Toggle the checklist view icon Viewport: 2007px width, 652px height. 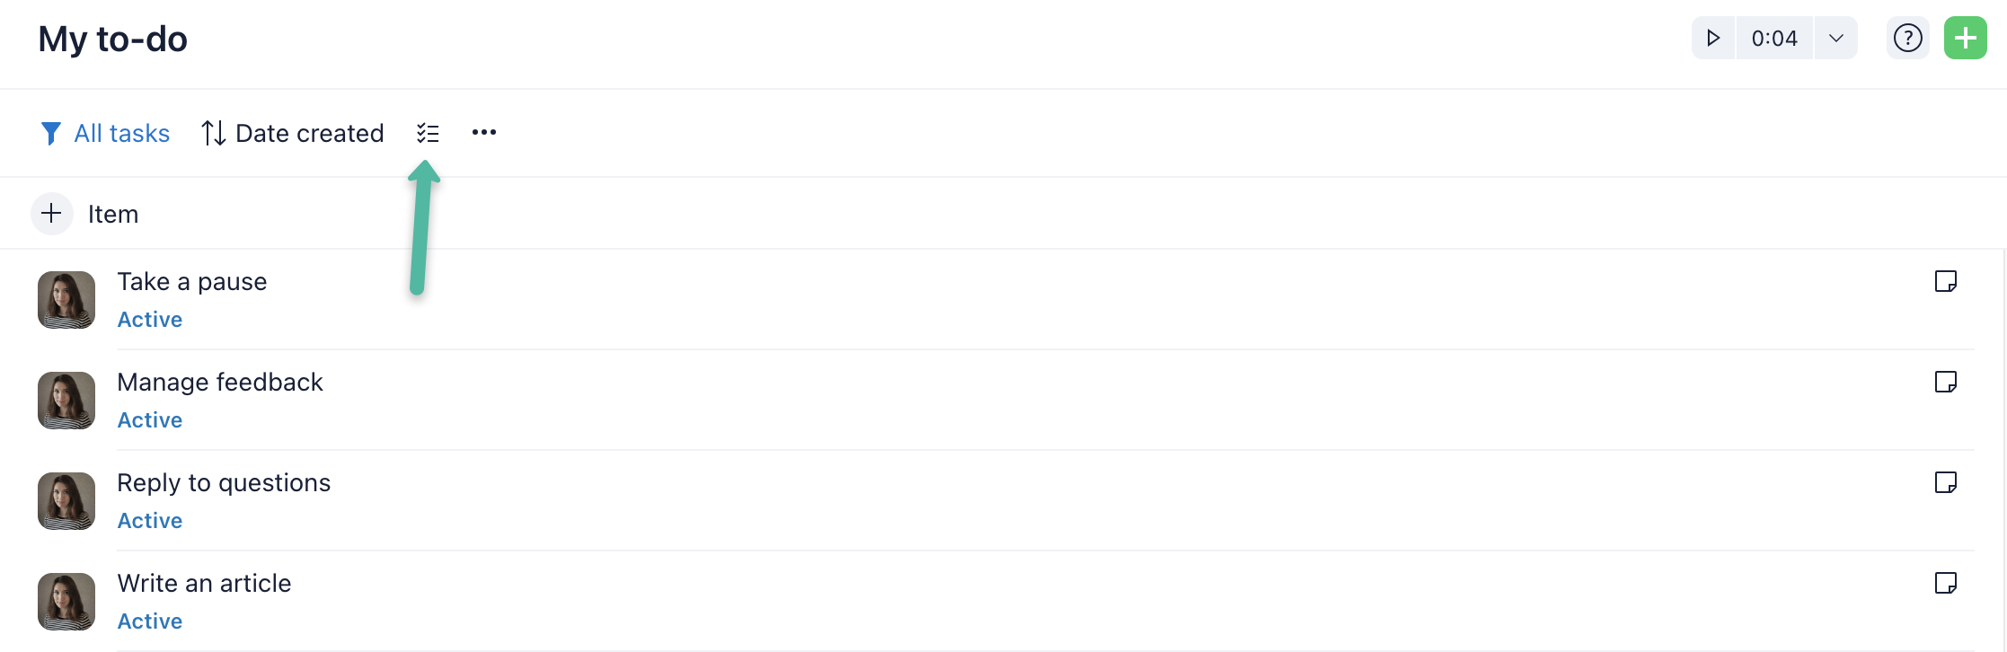428,133
